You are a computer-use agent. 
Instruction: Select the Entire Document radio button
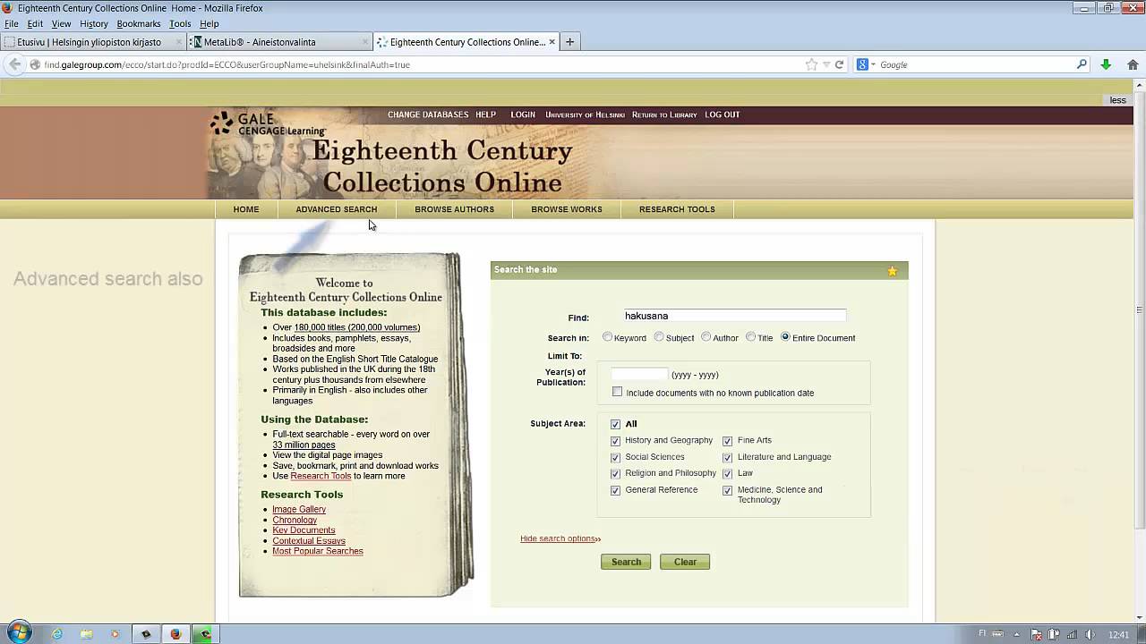coord(785,337)
